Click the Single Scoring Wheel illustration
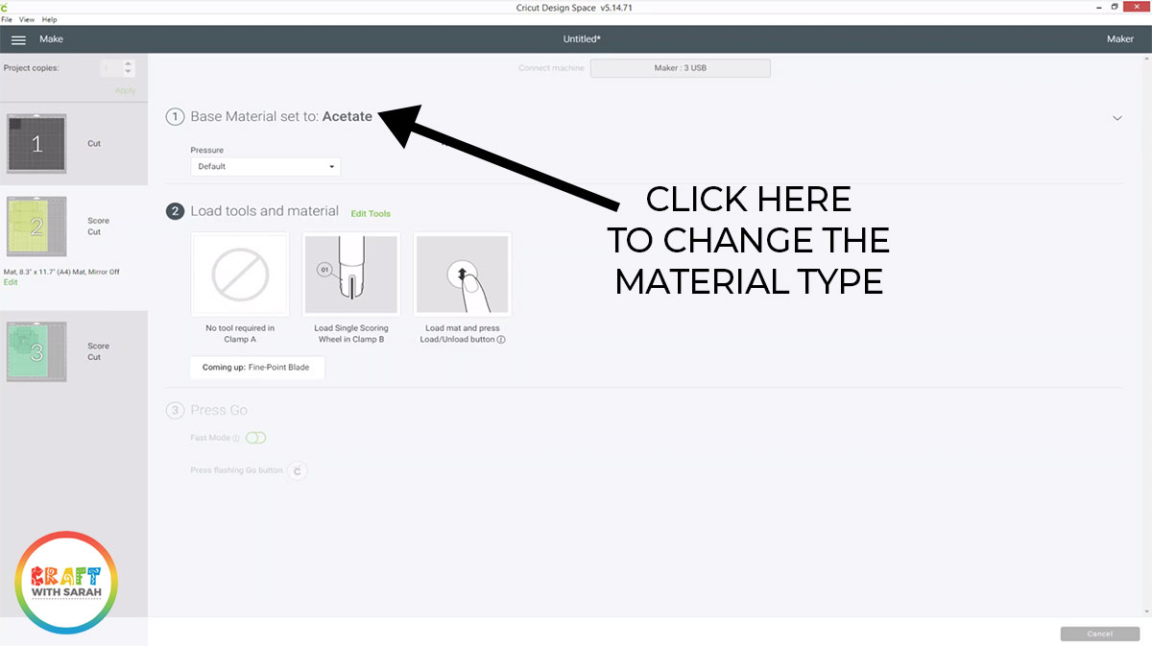 pos(351,275)
